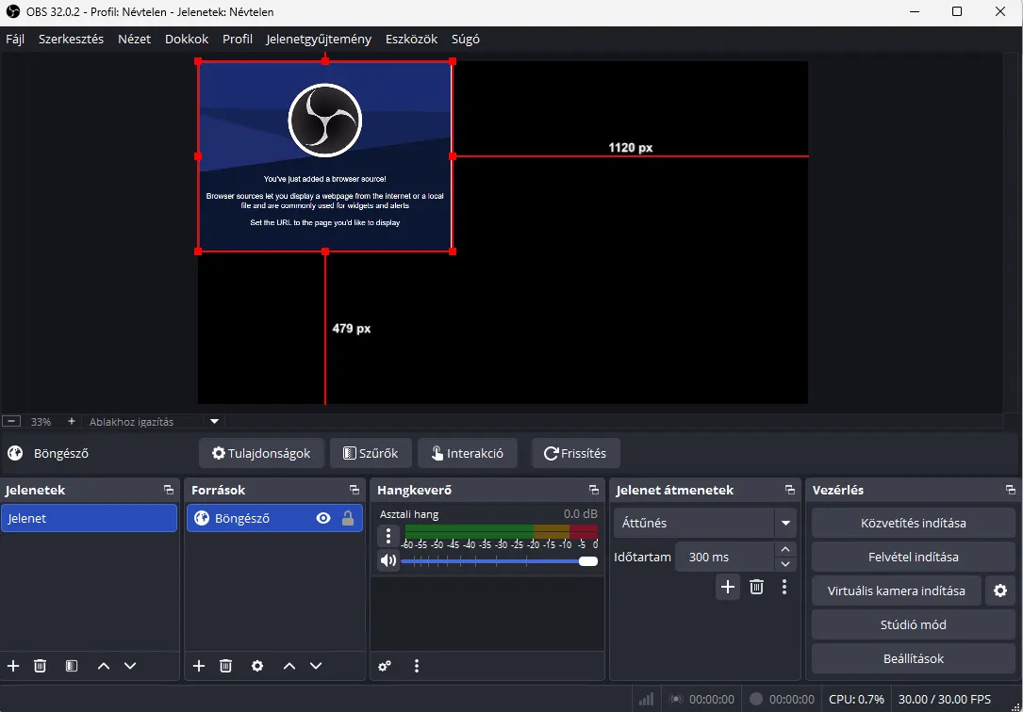1023x712 pixels.
Task: Open the Eszközök menu
Action: (411, 40)
